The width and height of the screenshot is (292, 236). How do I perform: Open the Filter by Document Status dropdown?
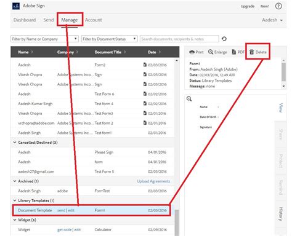tap(109, 39)
